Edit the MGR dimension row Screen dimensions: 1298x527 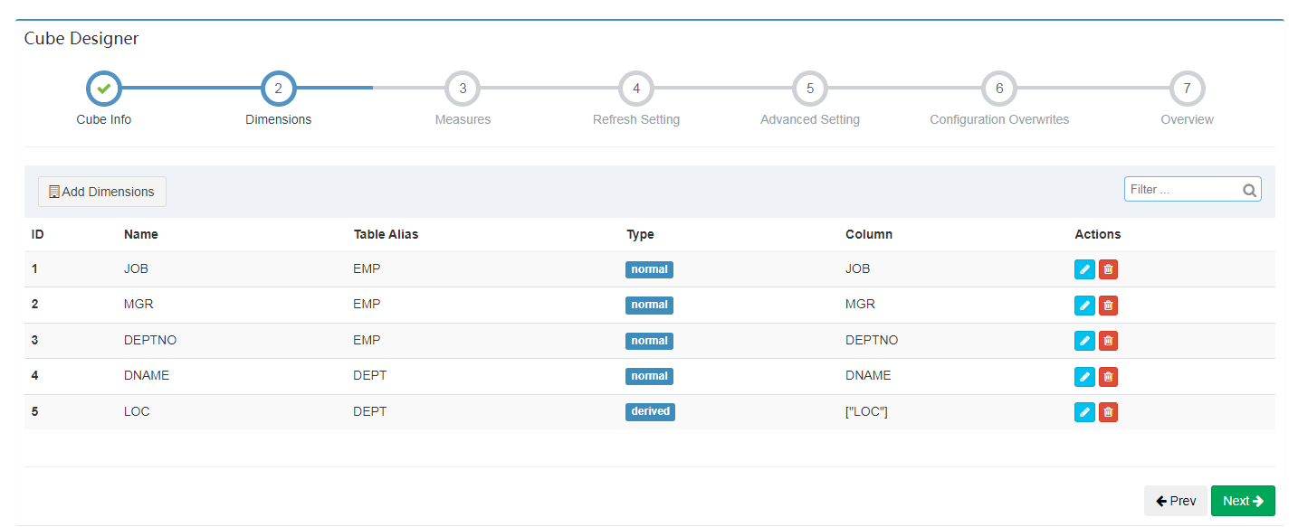pos(1084,306)
